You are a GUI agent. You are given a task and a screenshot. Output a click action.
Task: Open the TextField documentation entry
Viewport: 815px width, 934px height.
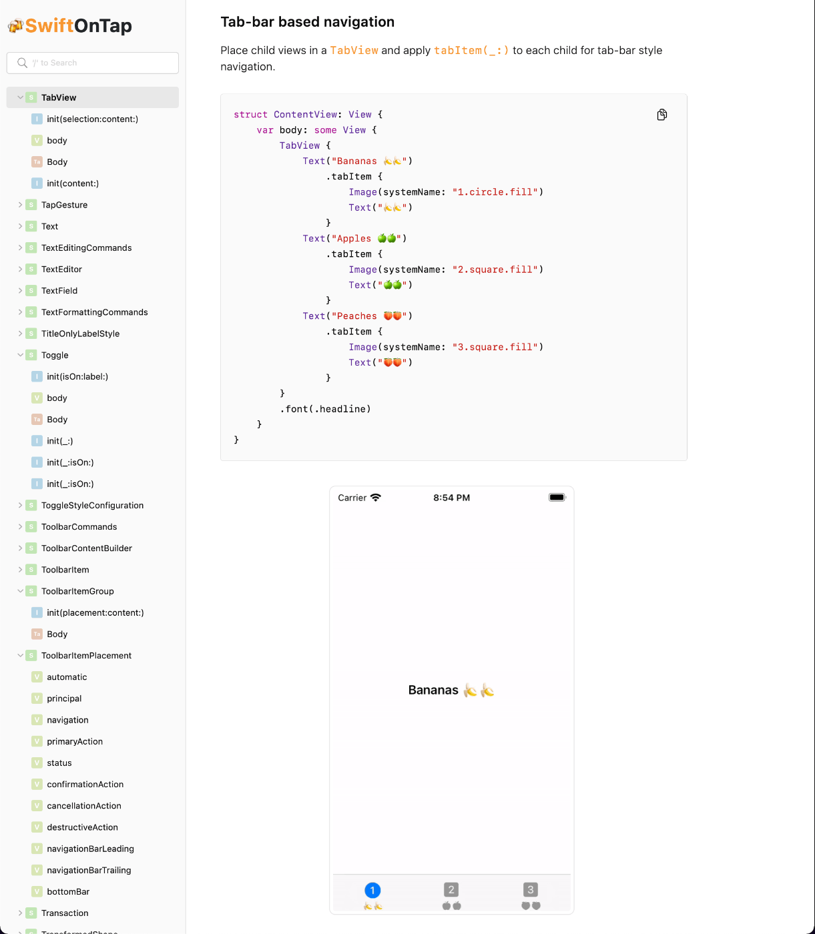coord(59,290)
